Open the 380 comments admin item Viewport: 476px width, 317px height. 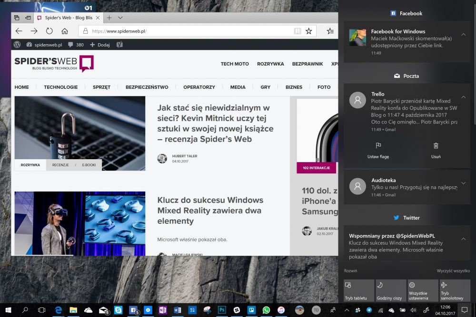(76, 45)
